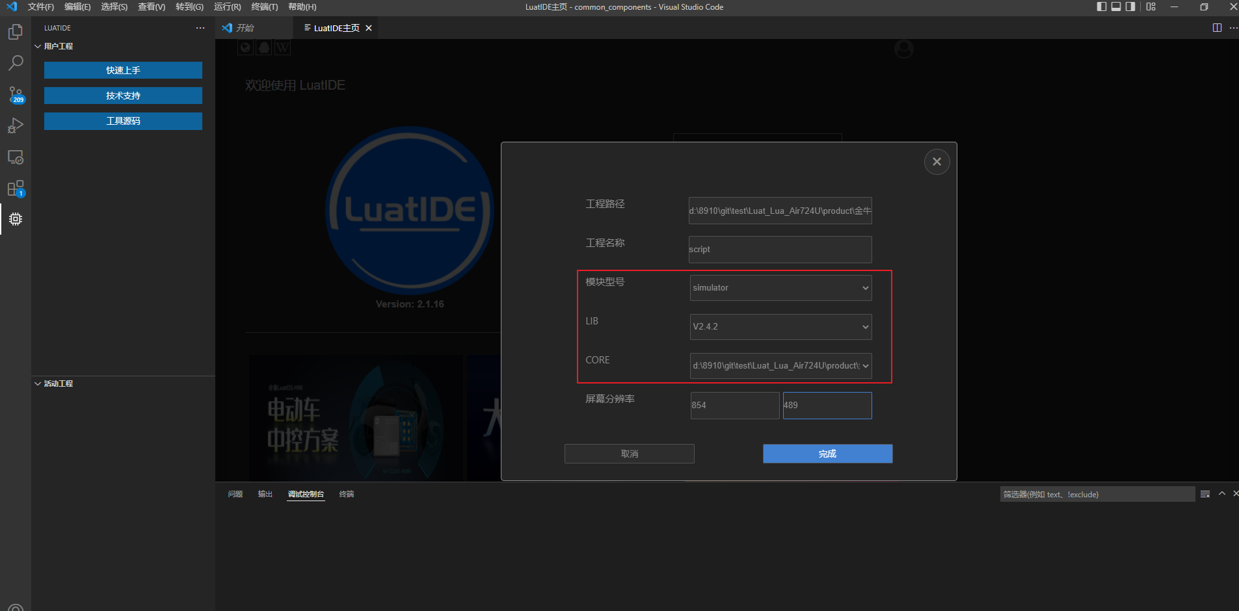Click the screen width field showing 854
This screenshot has height=611, width=1239.
click(735, 406)
